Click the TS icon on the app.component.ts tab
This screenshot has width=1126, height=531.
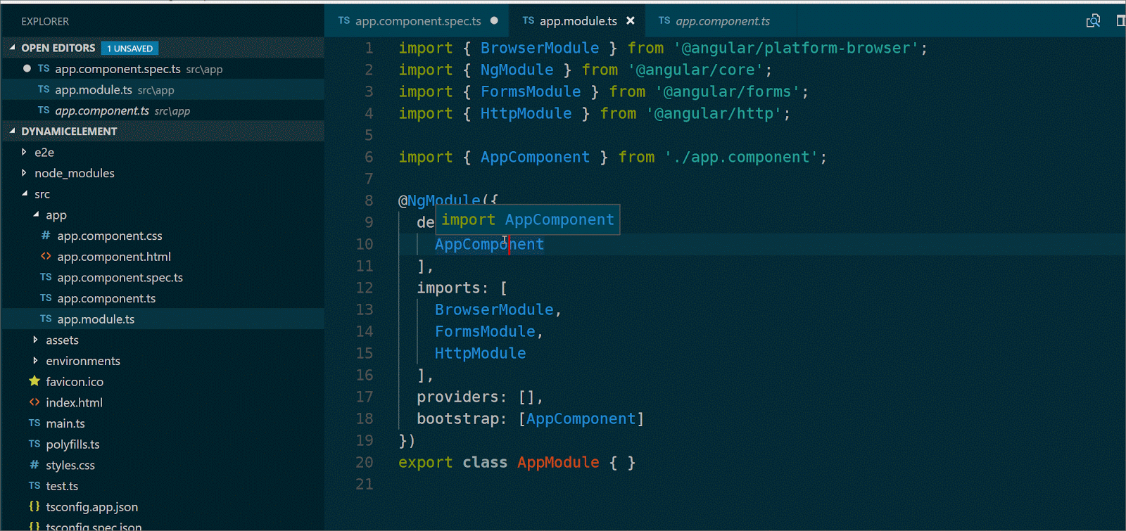pyautogui.click(x=664, y=21)
